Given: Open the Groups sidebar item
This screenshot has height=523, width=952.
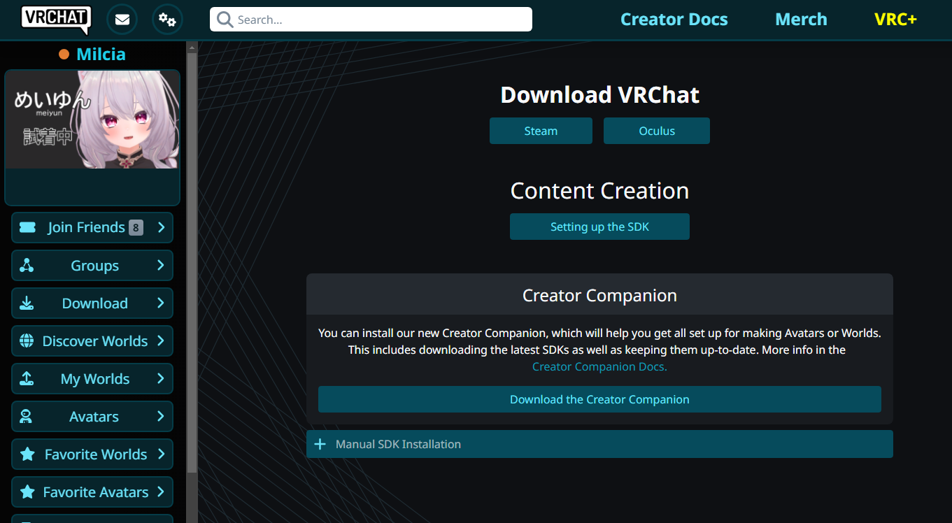Looking at the screenshot, I should tap(92, 265).
